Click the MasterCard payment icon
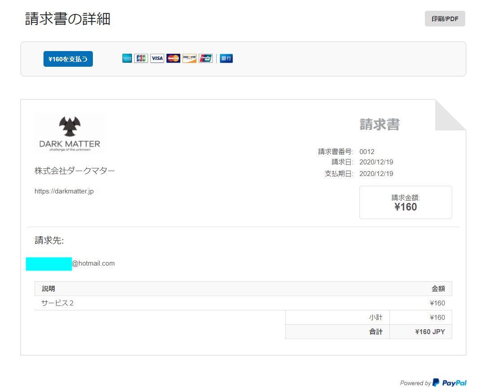 pyautogui.click(x=173, y=58)
